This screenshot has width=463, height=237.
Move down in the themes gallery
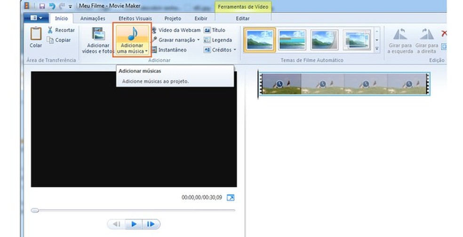point(377,40)
